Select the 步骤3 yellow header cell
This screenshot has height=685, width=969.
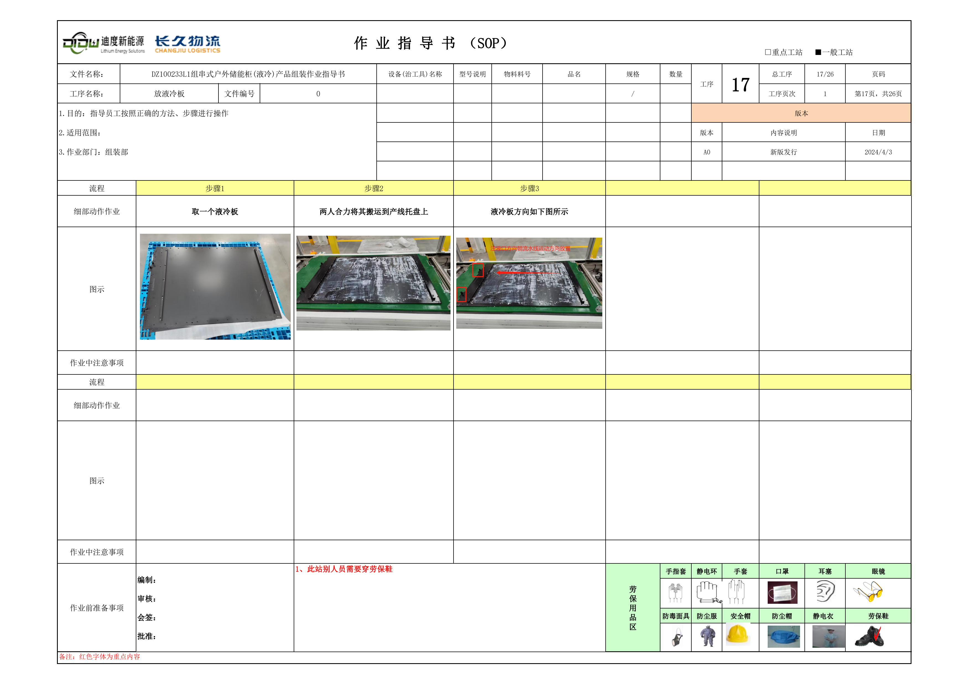click(x=529, y=188)
